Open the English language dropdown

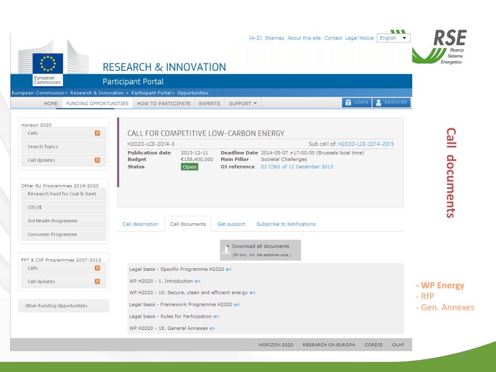click(x=393, y=38)
